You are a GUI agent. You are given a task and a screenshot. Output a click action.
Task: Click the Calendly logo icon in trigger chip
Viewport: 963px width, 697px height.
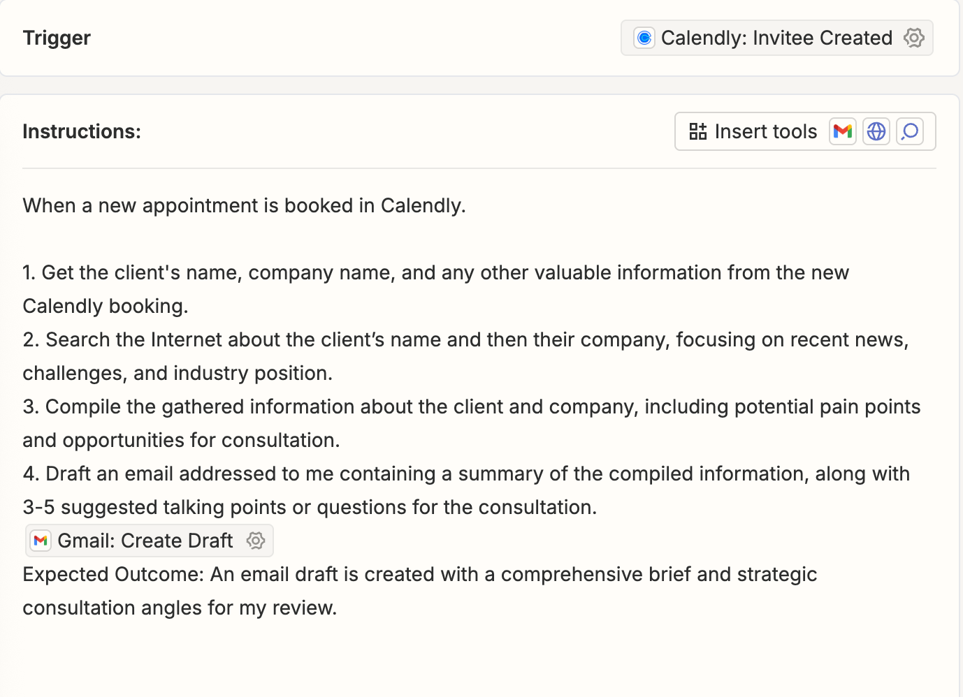click(644, 38)
